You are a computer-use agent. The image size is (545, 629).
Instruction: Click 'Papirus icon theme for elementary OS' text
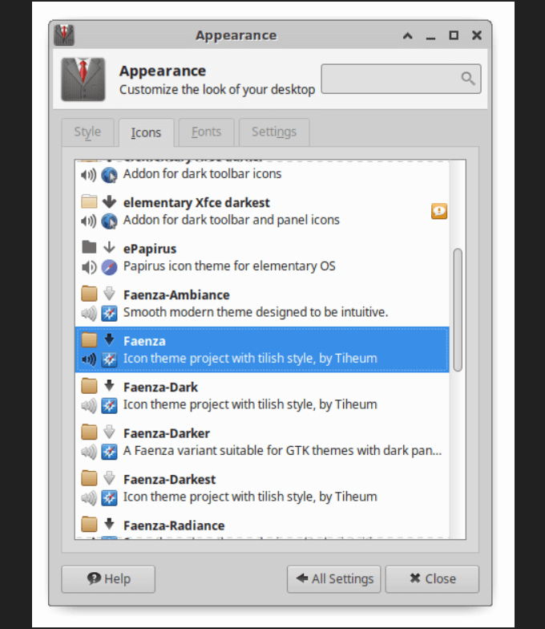tap(229, 266)
